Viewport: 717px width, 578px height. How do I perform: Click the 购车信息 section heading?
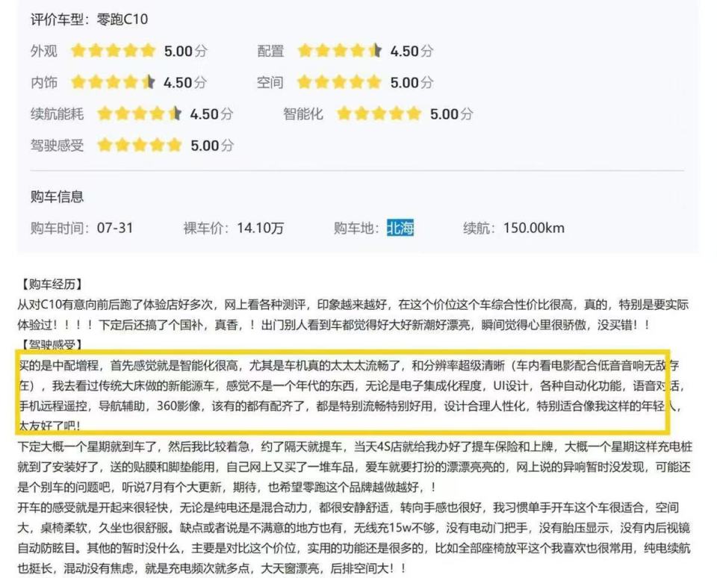[58, 196]
